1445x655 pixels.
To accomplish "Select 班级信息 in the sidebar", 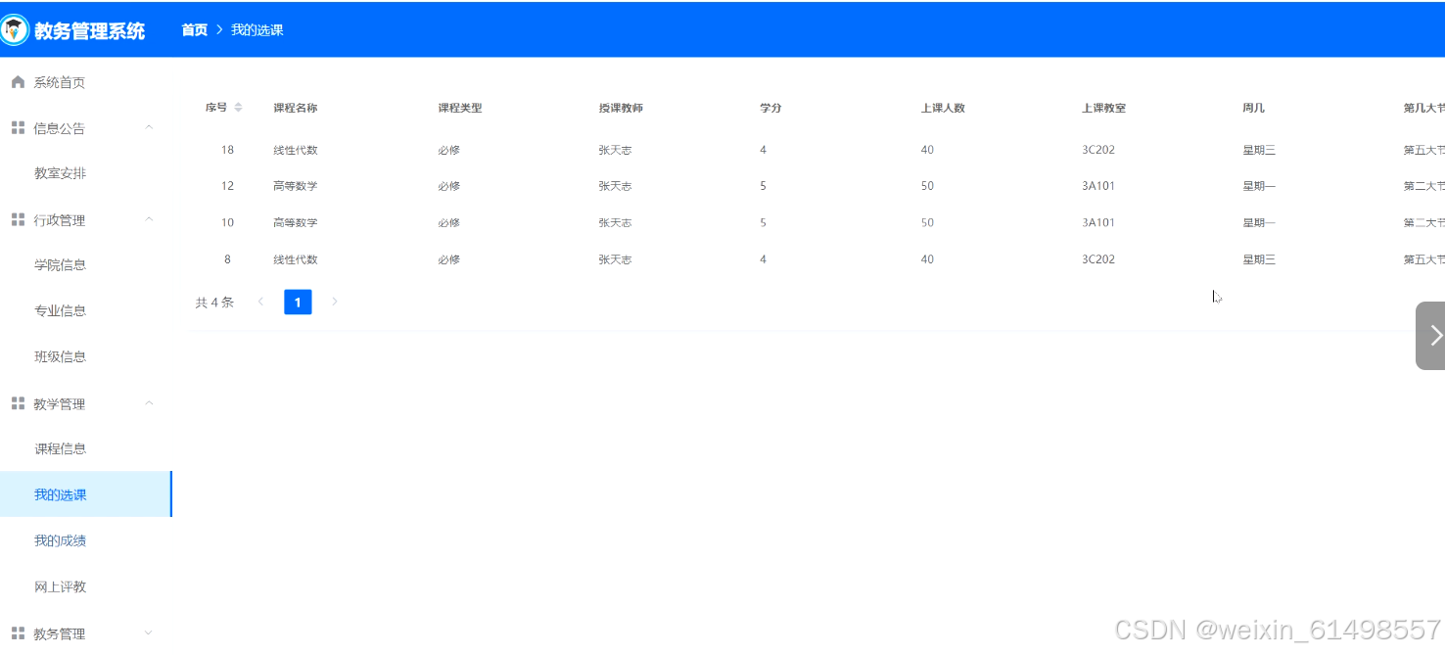I will pyautogui.click(x=61, y=356).
